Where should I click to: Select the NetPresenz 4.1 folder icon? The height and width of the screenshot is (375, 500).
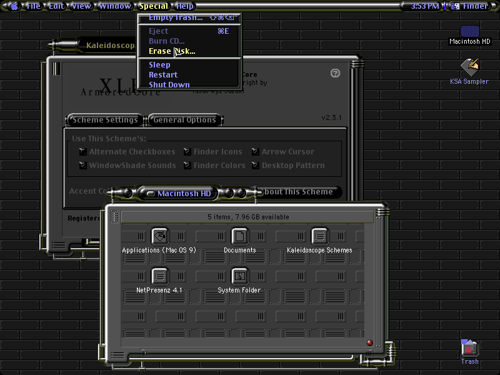tap(160, 276)
